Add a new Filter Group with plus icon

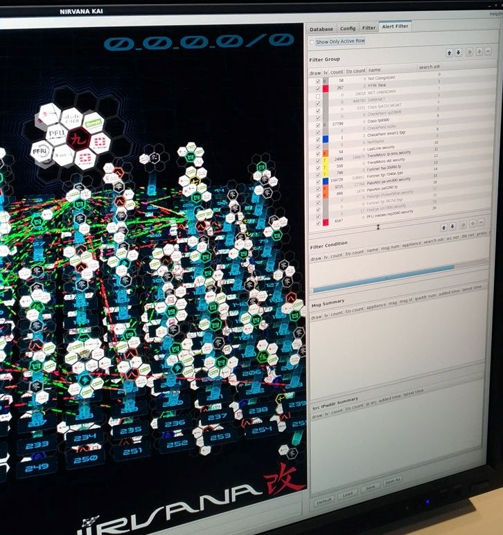tap(479, 51)
